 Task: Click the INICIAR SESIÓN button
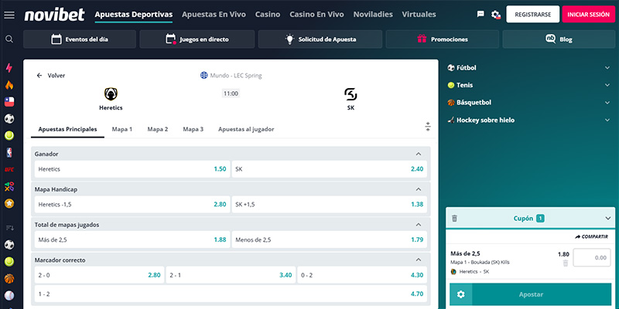[588, 14]
